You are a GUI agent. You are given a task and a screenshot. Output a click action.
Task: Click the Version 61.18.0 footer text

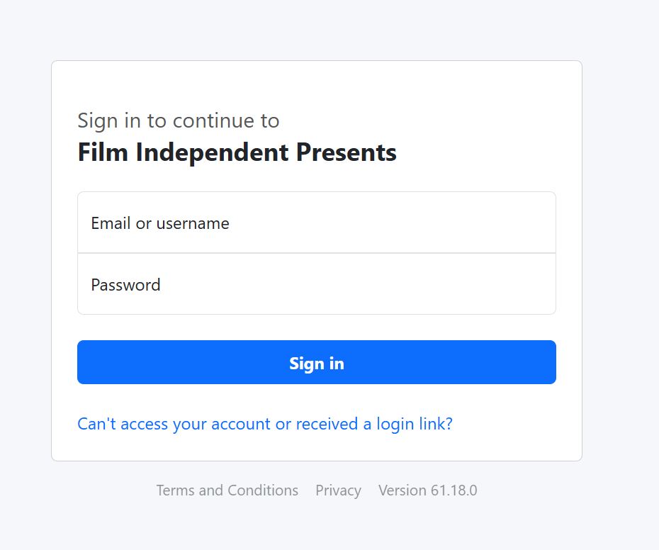click(x=427, y=490)
